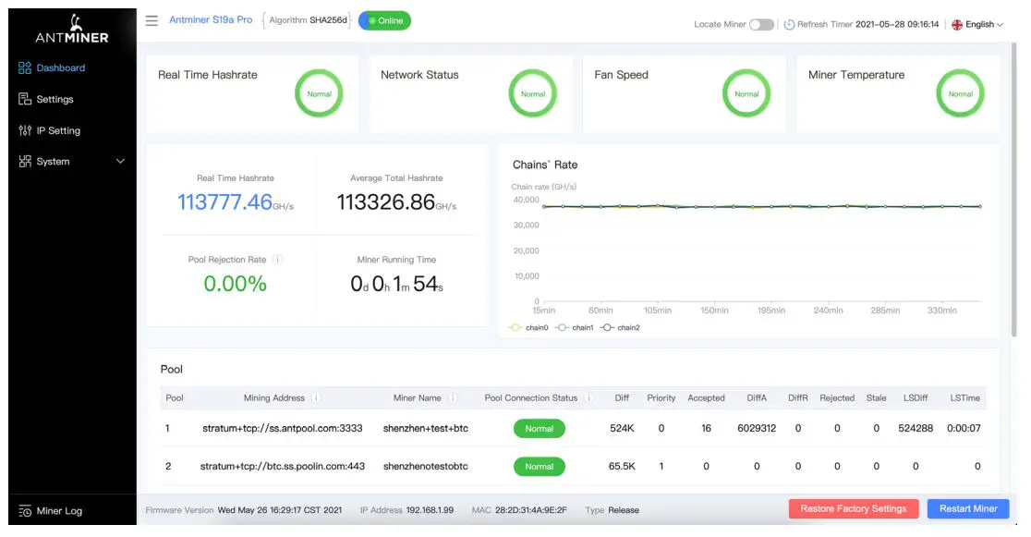Go to Dashboard in sidebar
1031x537 pixels.
[x=60, y=68]
